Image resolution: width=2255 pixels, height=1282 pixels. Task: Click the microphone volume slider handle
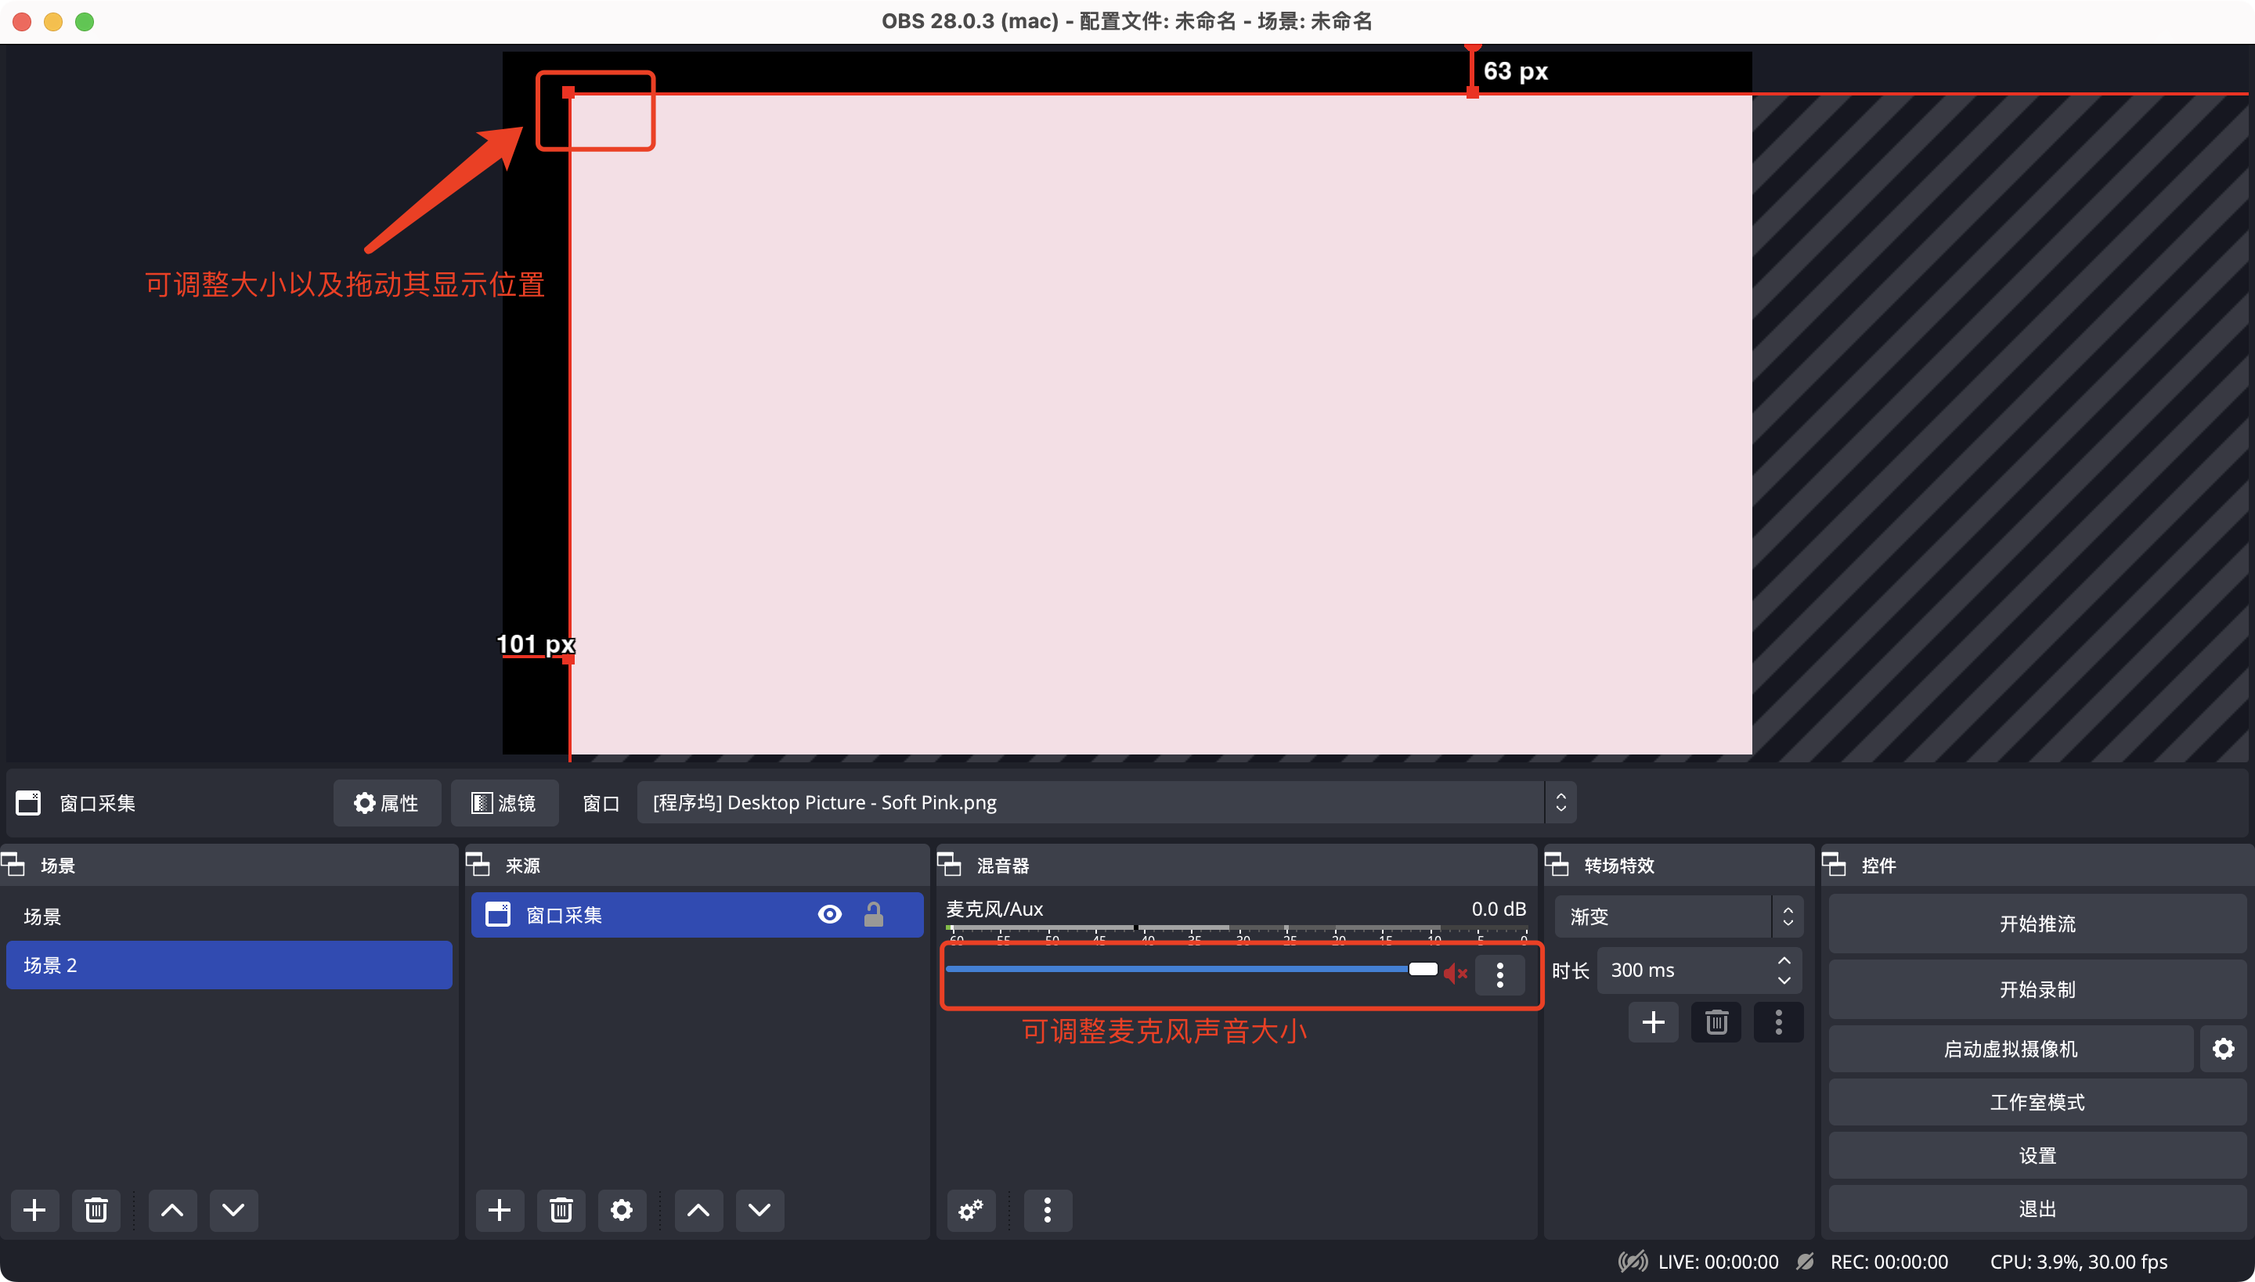point(1423,970)
